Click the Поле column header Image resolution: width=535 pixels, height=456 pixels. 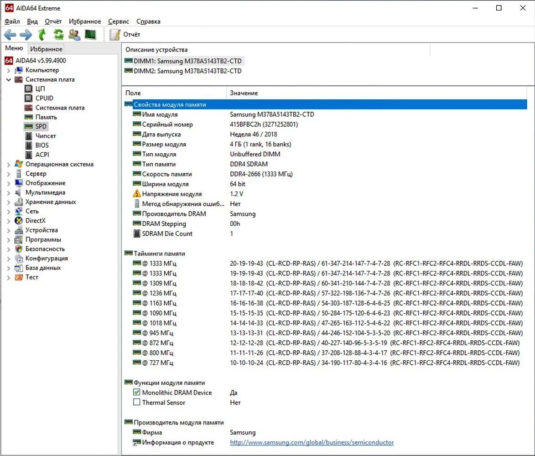click(174, 93)
